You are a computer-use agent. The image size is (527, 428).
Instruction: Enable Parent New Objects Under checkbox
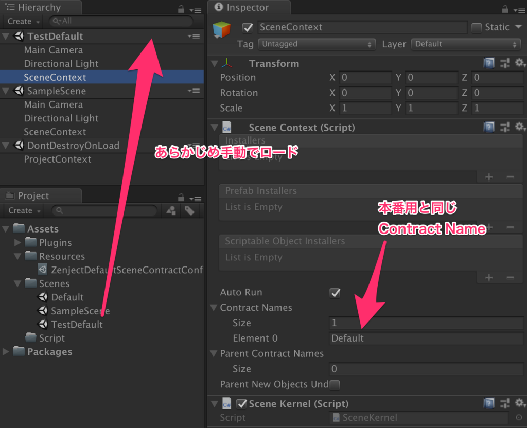click(335, 385)
